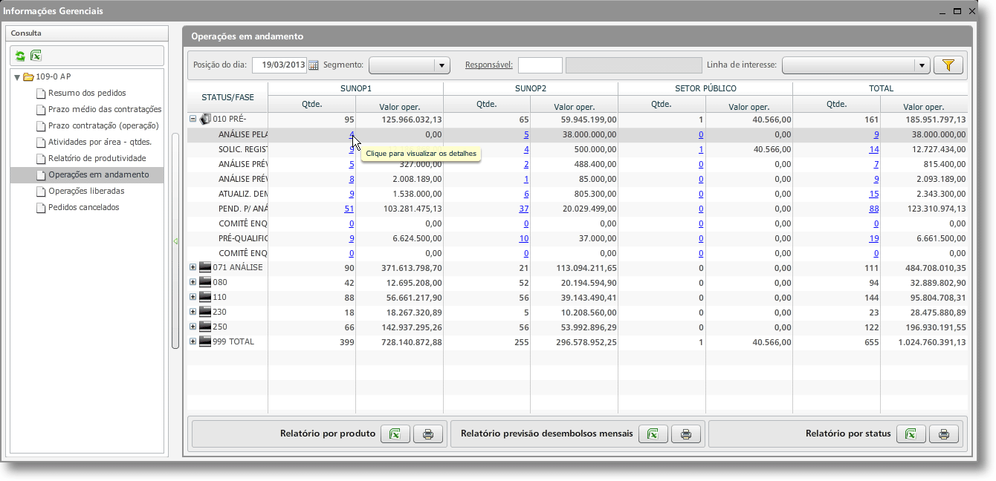This screenshot has height=481, width=996.
Task: Click the Posição do dia date field
Action: 279,65
